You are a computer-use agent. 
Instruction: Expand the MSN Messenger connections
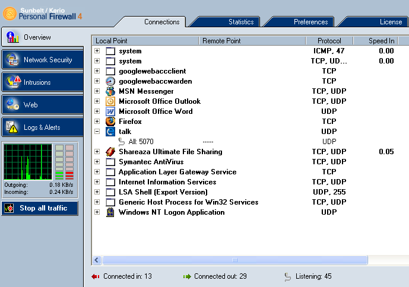pos(97,91)
